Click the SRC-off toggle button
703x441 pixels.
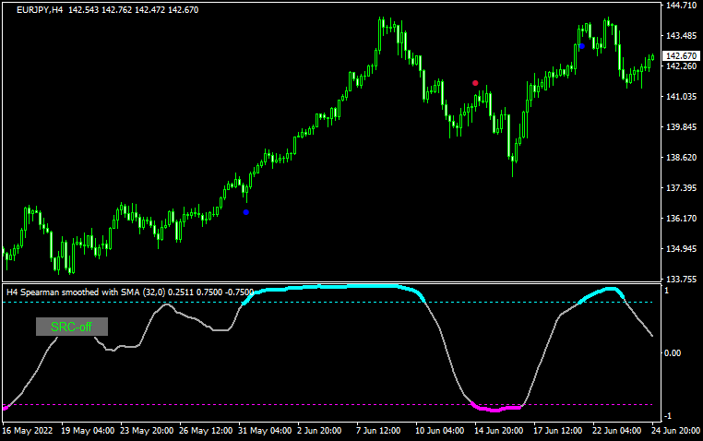pyautogui.click(x=72, y=327)
